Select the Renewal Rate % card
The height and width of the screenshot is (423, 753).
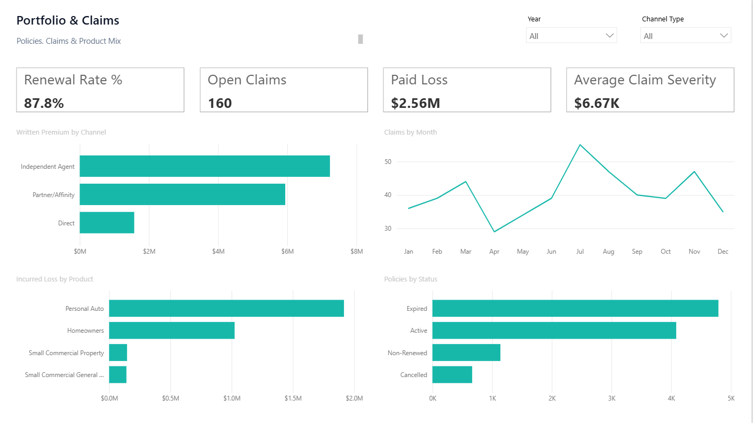tap(100, 90)
